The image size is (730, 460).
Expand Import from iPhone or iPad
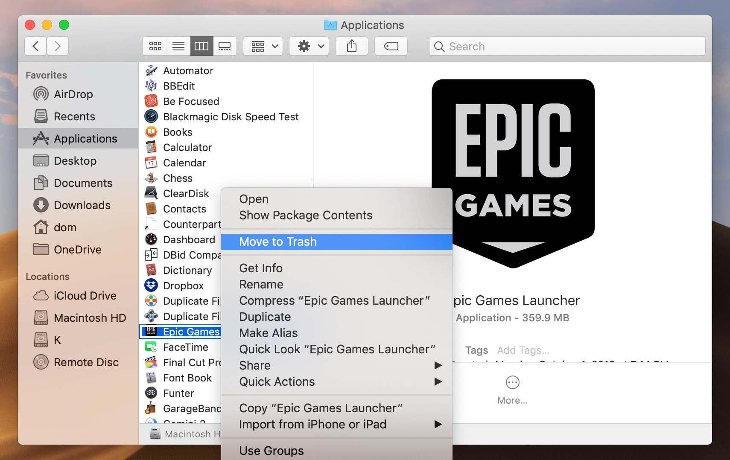coord(336,425)
